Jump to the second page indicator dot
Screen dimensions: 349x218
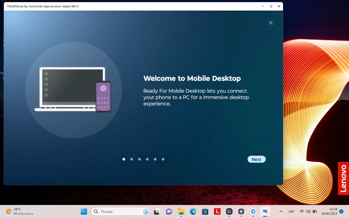coord(132,159)
